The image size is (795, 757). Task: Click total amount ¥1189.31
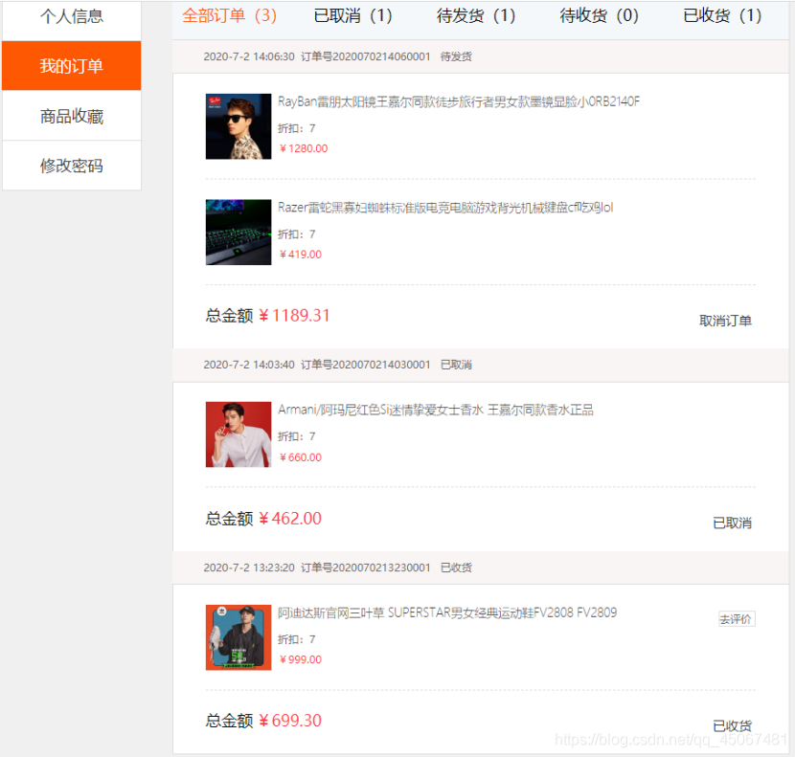click(294, 316)
